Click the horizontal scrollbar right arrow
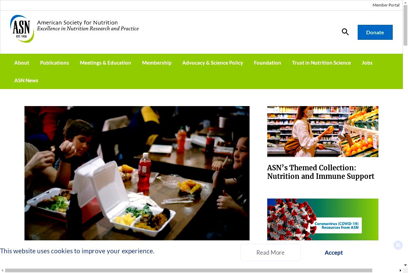Viewport: 408px width, 273px height. click(x=401, y=271)
